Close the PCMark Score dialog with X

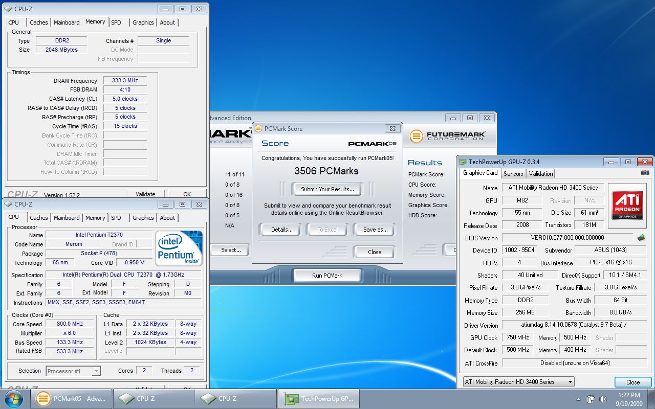click(392, 128)
